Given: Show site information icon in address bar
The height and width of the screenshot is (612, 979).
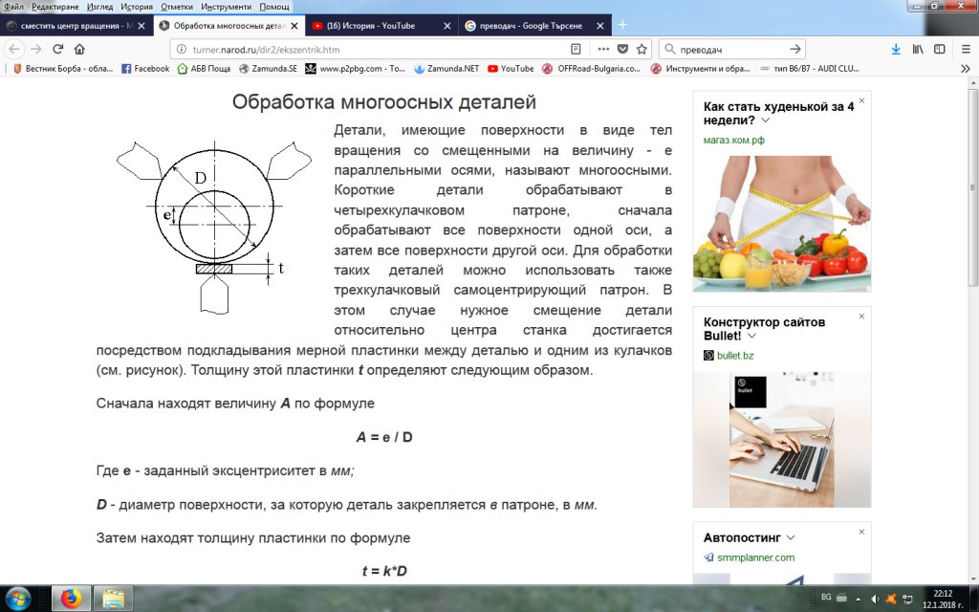Looking at the screenshot, I should pyautogui.click(x=181, y=50).
